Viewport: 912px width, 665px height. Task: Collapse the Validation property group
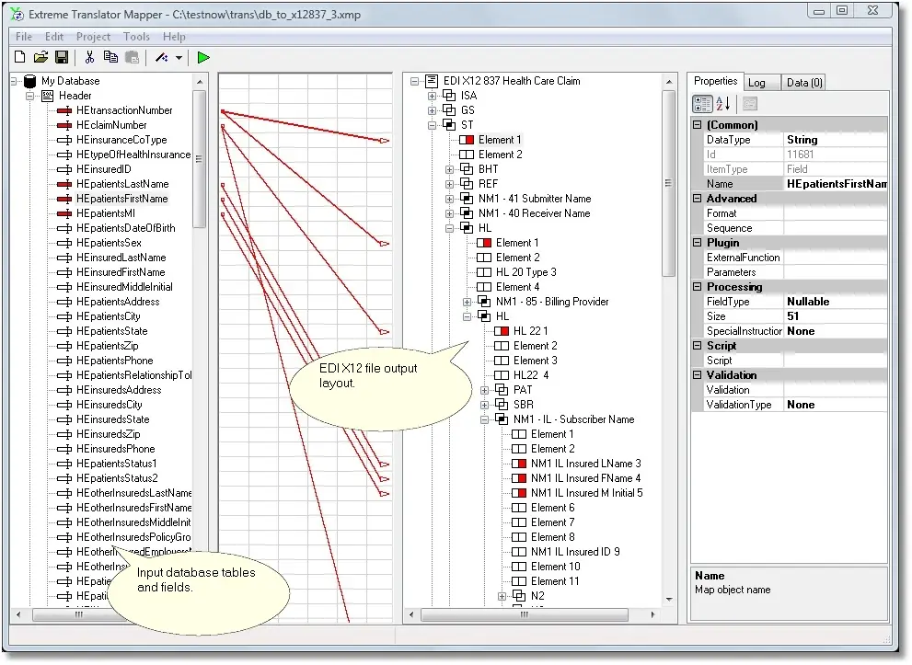click(x=698, y=375)
